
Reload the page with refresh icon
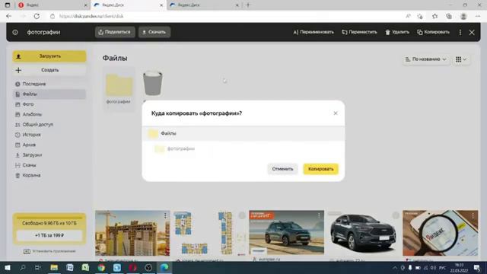coord(37,16)
